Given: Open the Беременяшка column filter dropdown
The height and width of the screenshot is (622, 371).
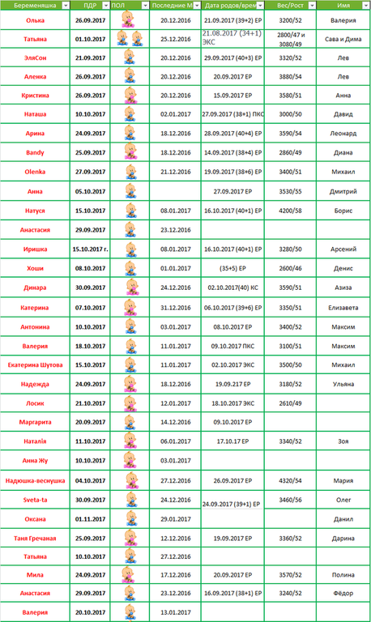Looking at the screenshot, I should [x=66, y=5].
